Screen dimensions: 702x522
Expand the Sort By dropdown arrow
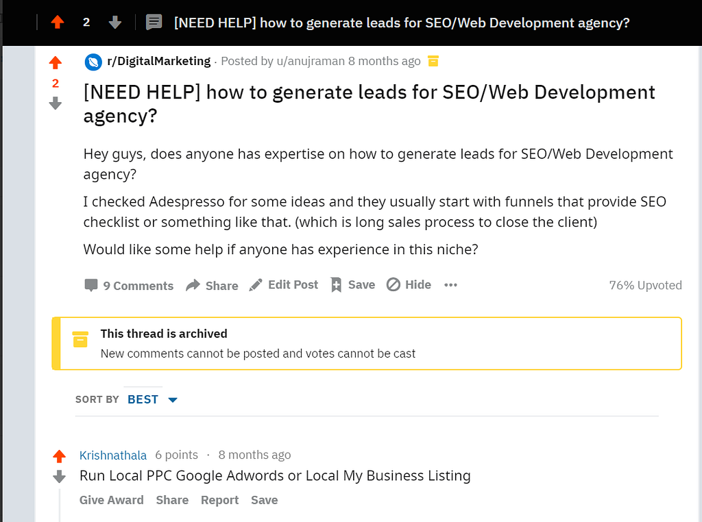(x=173, y=400)
